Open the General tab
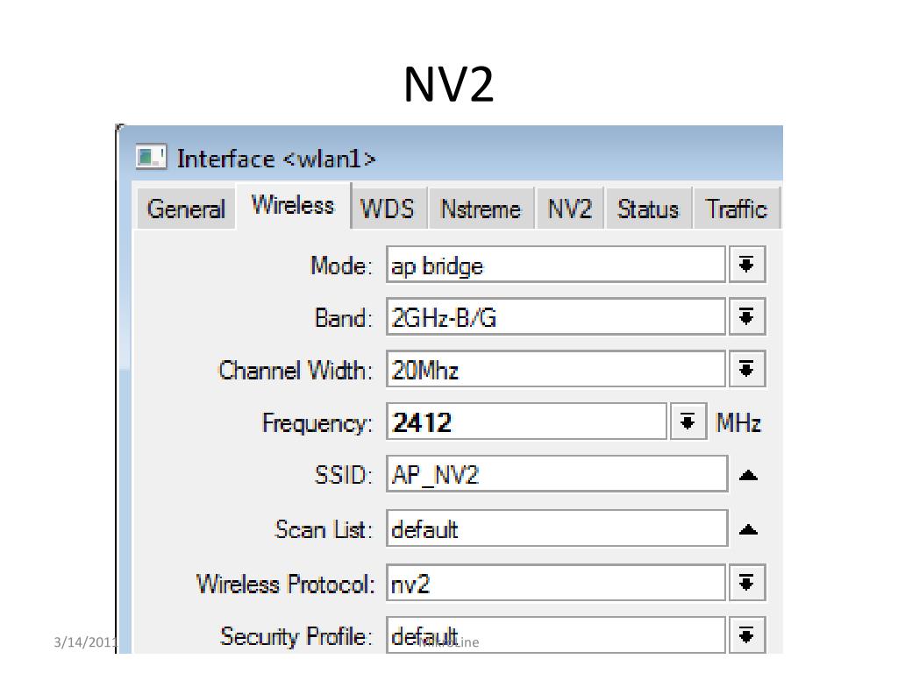This screenshot has width=898, height=673. point(185,209)
